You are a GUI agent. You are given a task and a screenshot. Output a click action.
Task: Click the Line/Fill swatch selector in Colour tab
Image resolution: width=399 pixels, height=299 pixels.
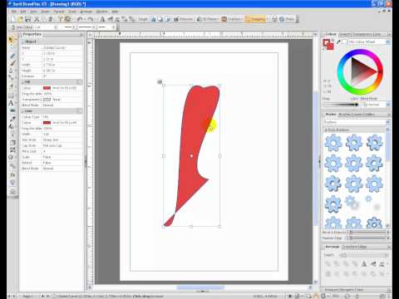click(x=328, y=45)
